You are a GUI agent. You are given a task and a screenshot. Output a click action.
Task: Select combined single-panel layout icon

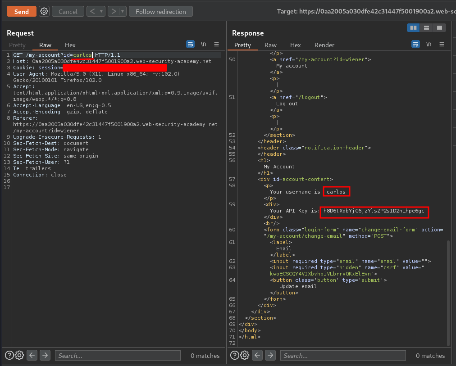439,27
